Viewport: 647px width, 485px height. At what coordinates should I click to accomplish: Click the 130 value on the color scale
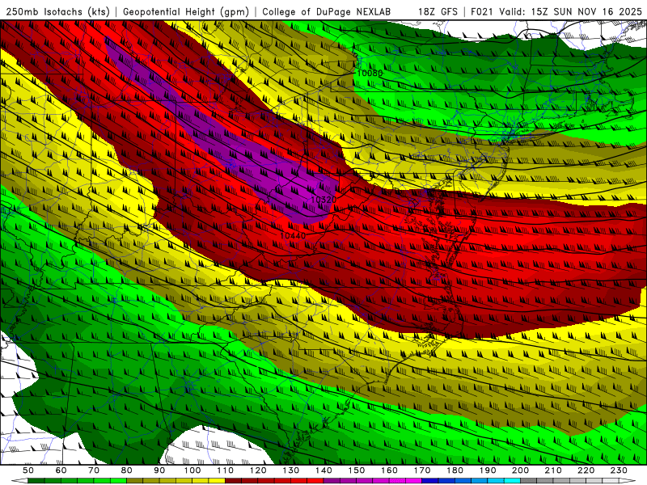tap(291, 470)
